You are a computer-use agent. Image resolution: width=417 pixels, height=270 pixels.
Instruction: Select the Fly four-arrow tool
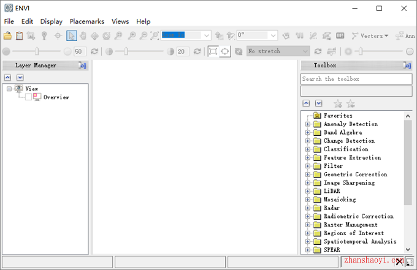coord(94,36)
